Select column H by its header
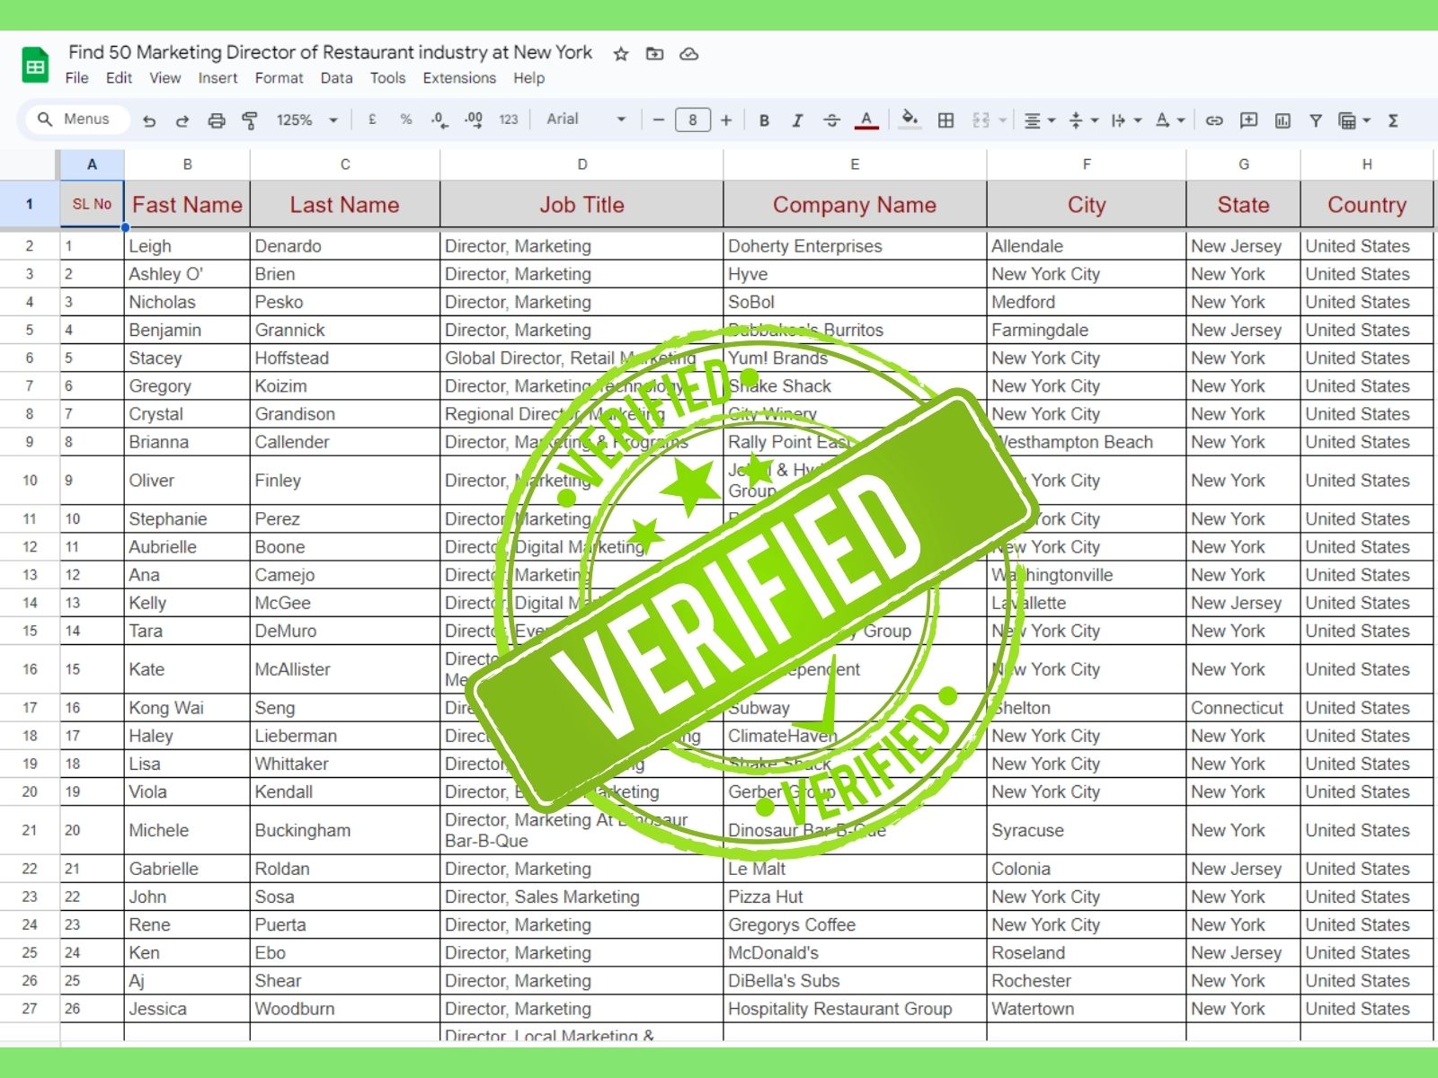Screen dimensions: 1438x1078 pos(1367,164)
